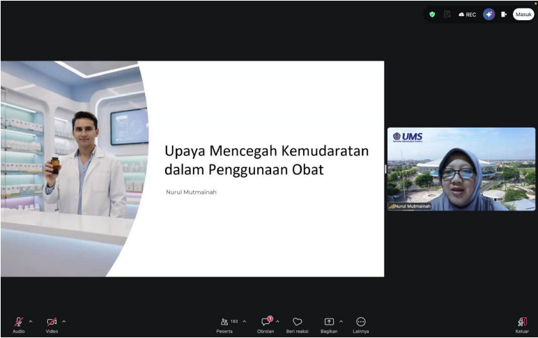The height and width of the screenshot is (338, 538).
Task: Unmute the microphone with the Audio button
Action: click(19, 325)
